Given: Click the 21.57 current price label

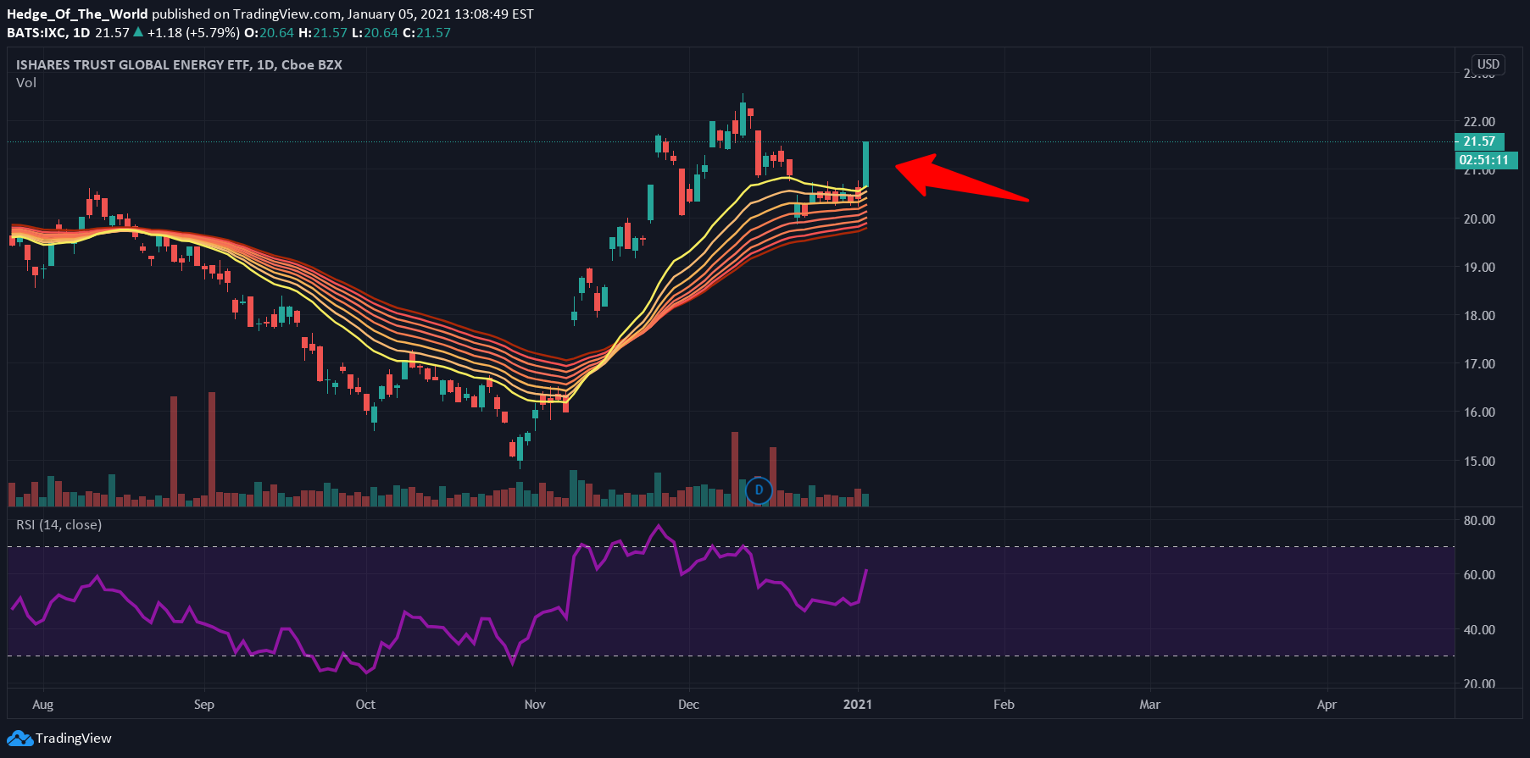Looking at the screenshot, I should (x=1479, y=141).
